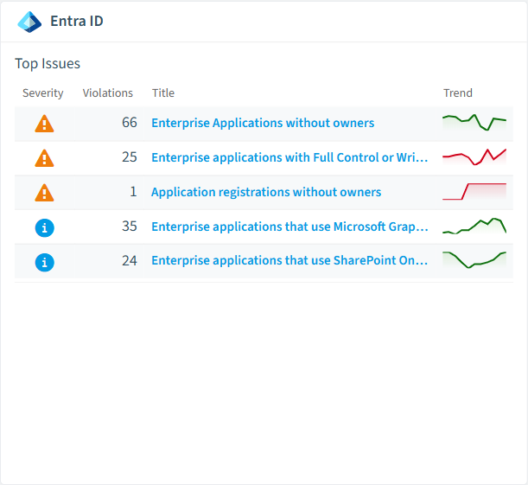The image size is (528, 485).
Task: Open Enterprise applications with Full Control or Write link
Action: pyautogui.click(x=289, y=157)
